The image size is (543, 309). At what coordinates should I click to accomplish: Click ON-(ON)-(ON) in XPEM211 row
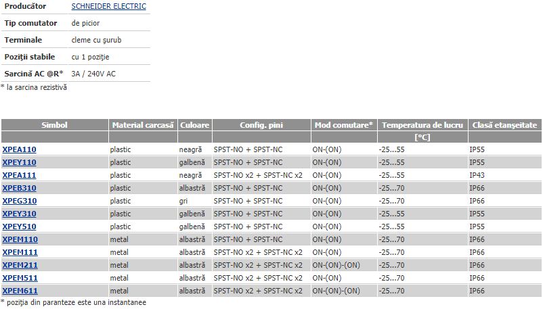point(336,265)
